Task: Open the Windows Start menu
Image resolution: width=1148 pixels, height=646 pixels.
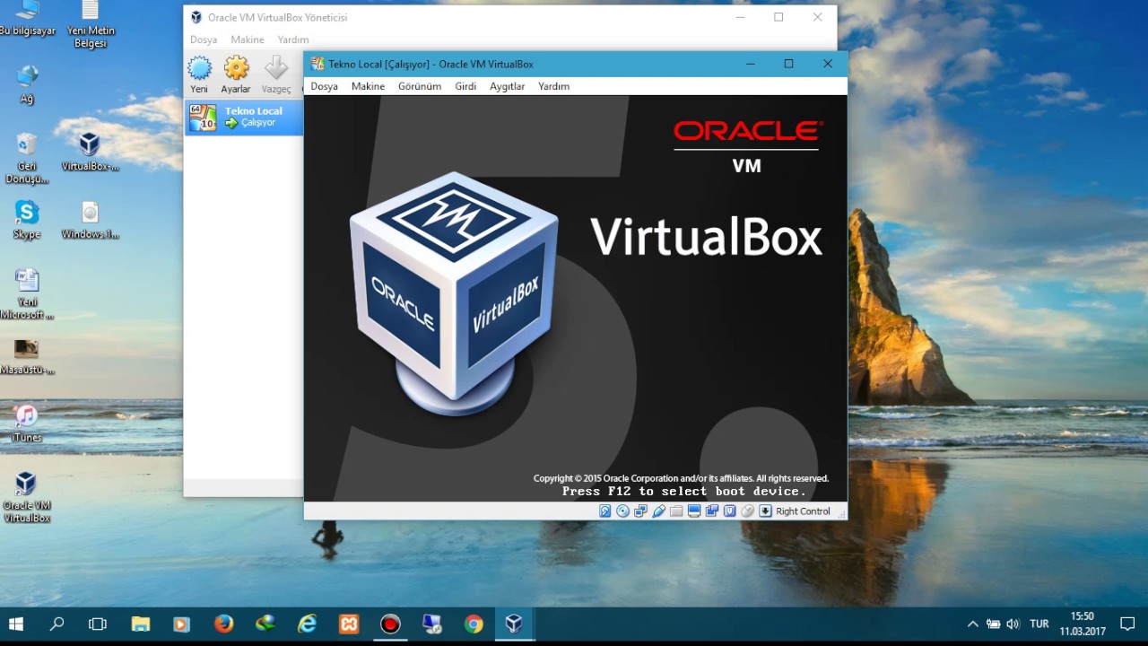Action: click(x=16, y=624)
